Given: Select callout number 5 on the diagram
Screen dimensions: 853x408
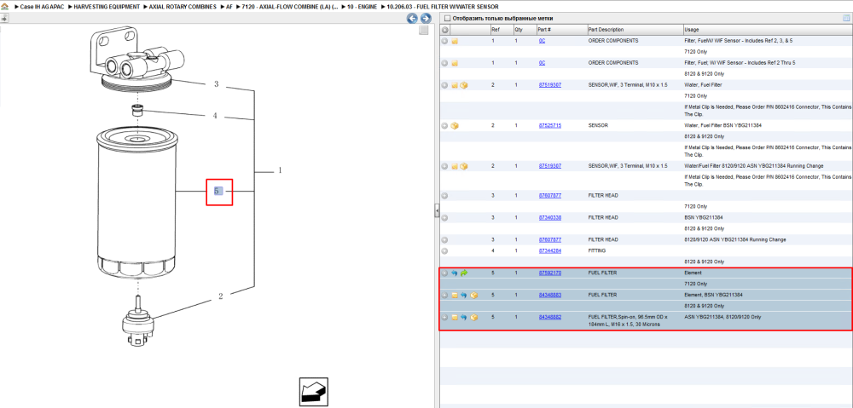Looking at the screenshot, I should point(218,192).
